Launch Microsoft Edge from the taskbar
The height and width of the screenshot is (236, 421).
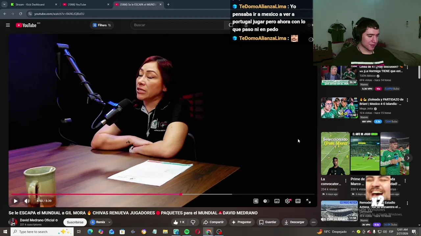click(90, 232)
